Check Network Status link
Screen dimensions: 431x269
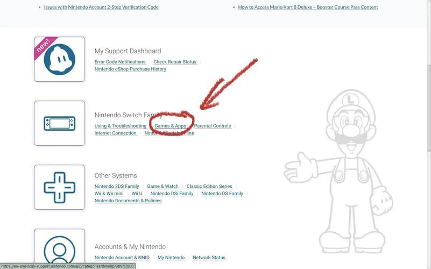[x=209, y=258]
